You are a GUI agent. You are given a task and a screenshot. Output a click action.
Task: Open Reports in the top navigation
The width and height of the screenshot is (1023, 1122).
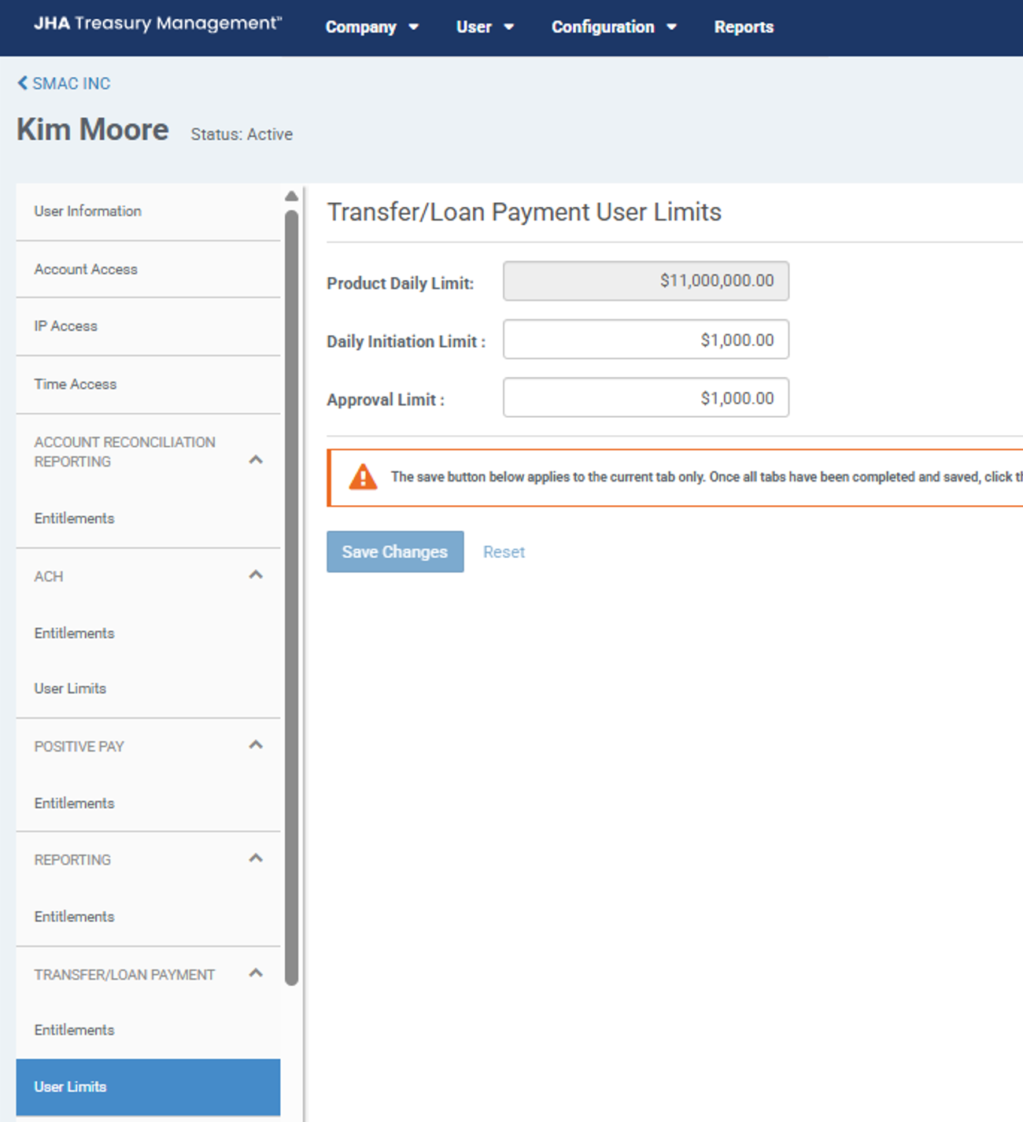point(744,27)
